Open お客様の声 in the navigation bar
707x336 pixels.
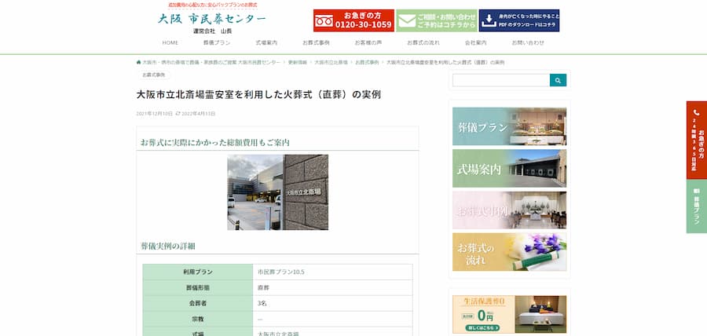(x=368, y=43)
